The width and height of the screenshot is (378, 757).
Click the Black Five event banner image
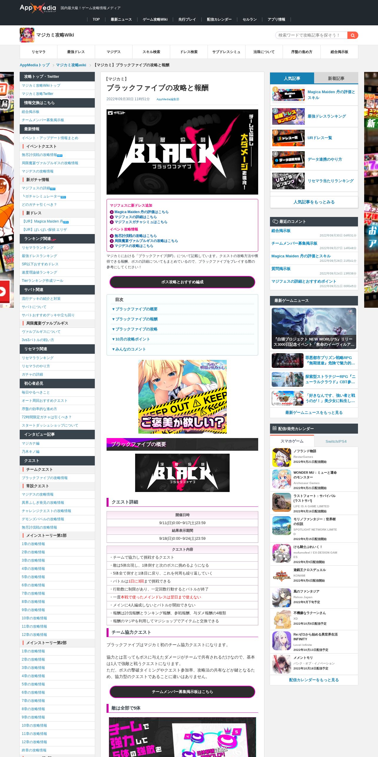coord(182,152)
